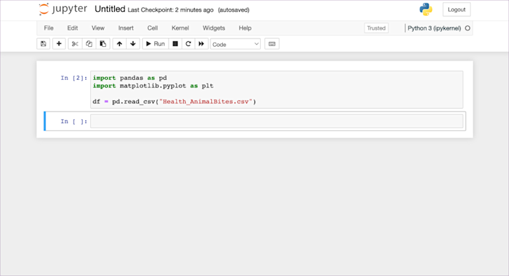Image resolution: width=509 pixels, height=276 pixels.
Task: Save and checkpoint the notebook
Action: pyautogui.click(x=43, y=44)
